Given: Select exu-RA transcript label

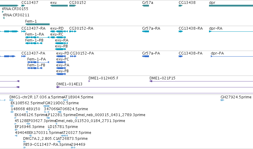Looking at the screenshot, I should (x=62, y=40).
